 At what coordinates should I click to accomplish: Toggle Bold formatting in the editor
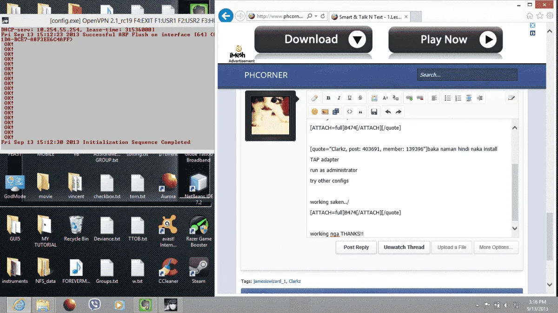(328, 98)
